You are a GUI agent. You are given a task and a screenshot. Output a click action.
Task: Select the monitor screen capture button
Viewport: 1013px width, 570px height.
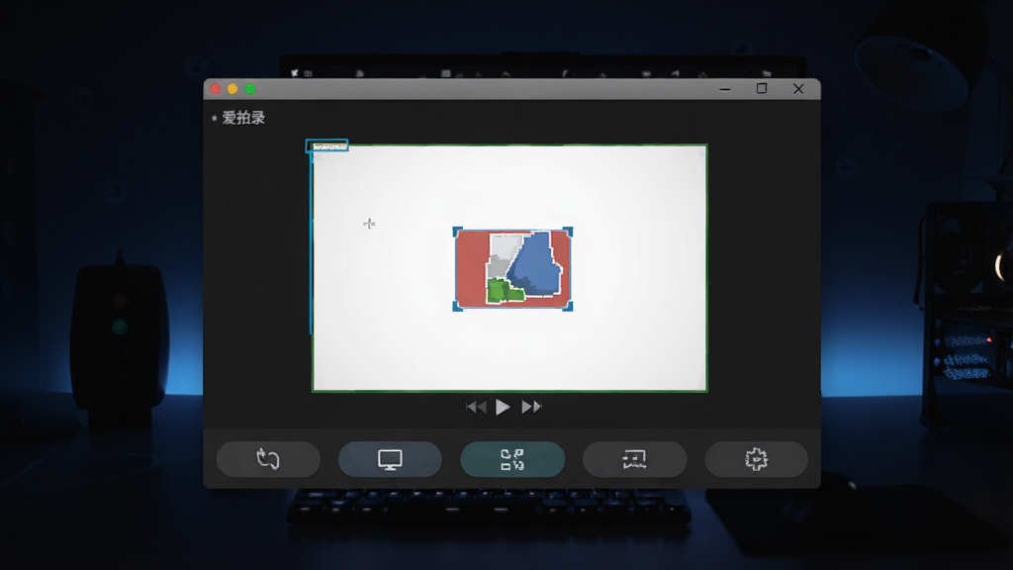click(390, 459)
